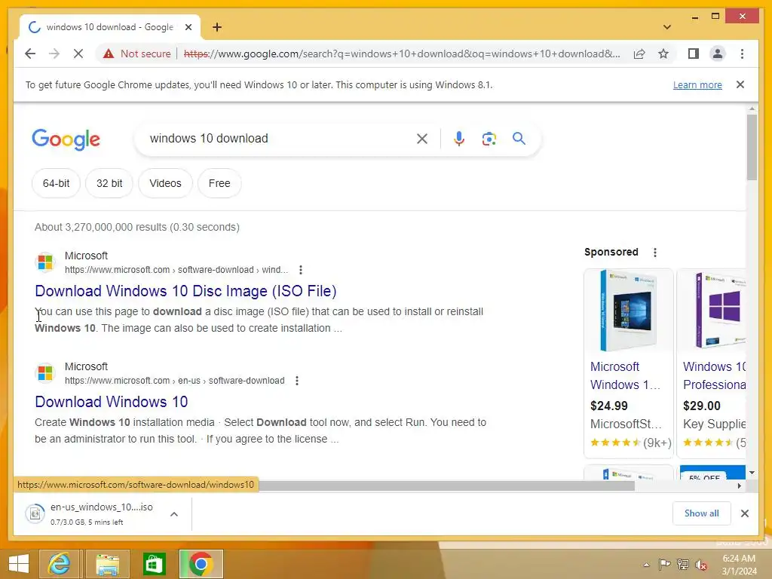Open the Chrome profile avatar
772x579 pixels.
coord(718,54)
